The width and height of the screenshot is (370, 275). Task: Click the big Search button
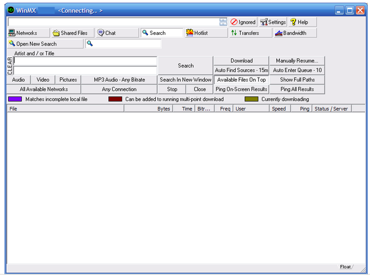tap(186, 65)
